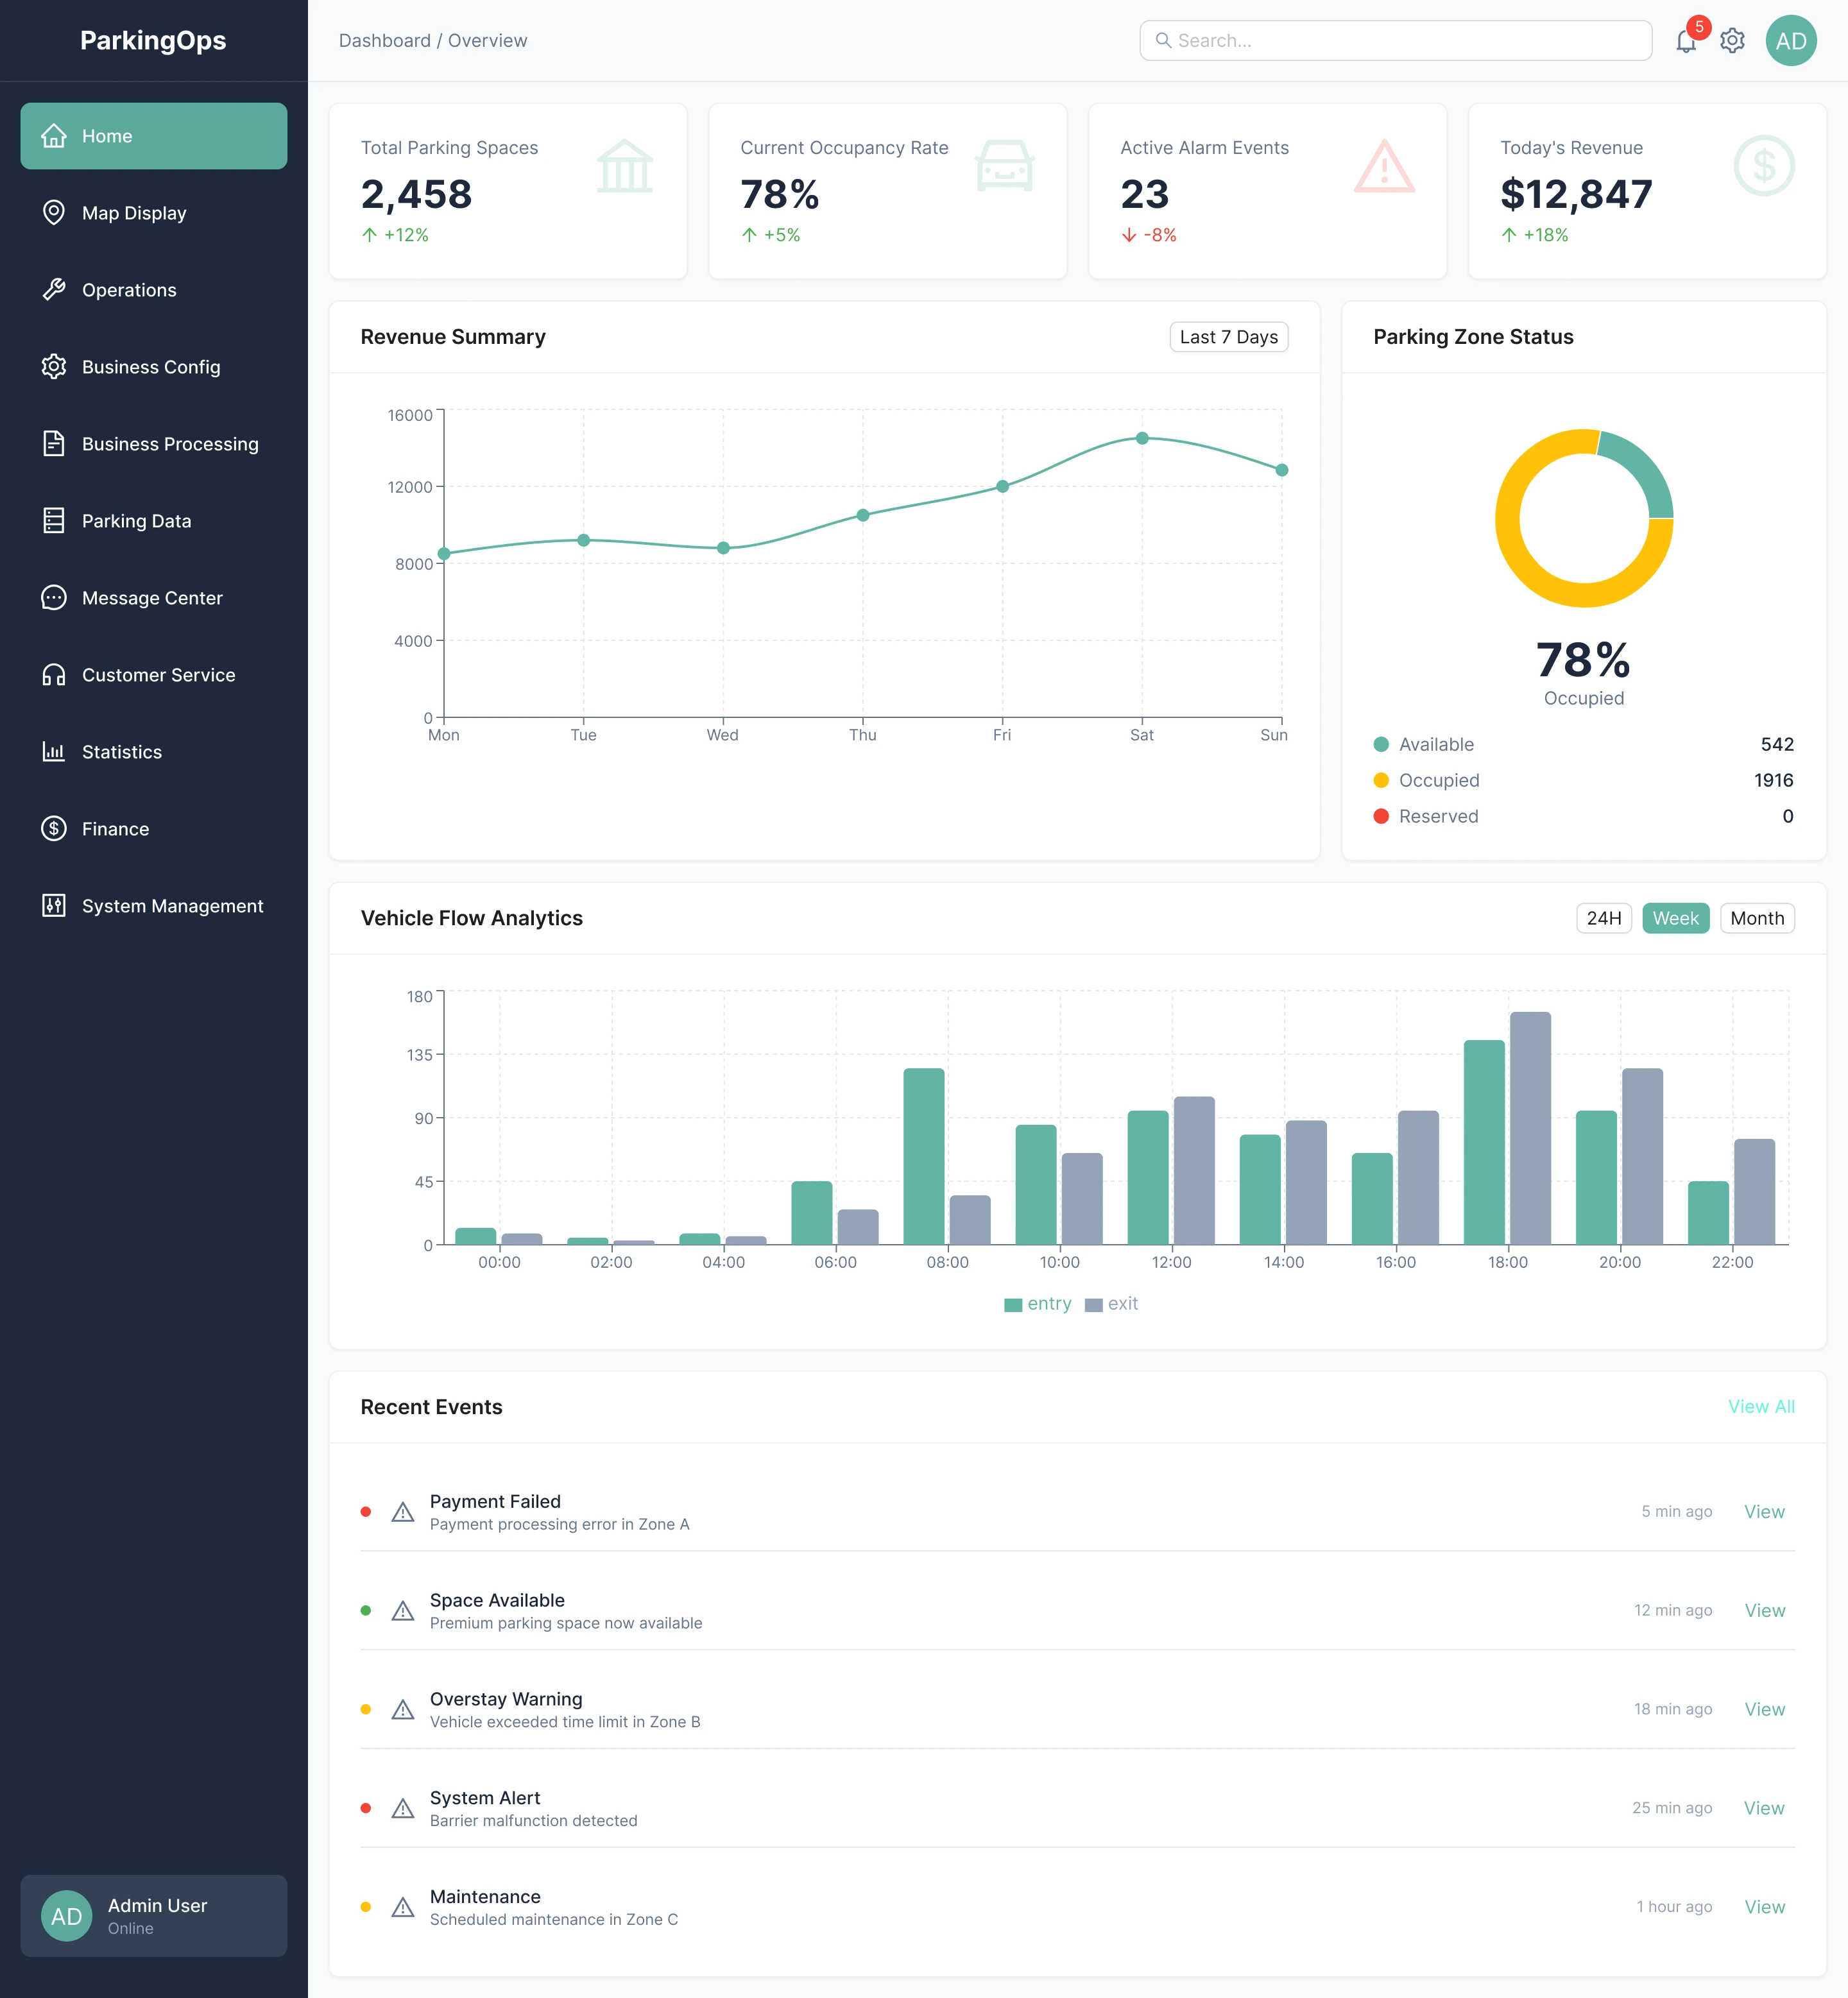Click the settings gear in header
This screenshot has width=1848, height=1998.
(x=1732, y=41)
